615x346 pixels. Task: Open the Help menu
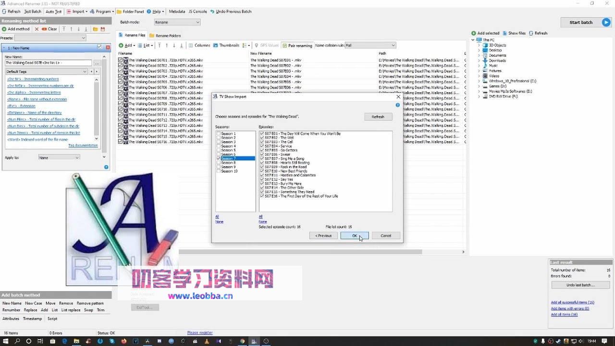[155, 12]
